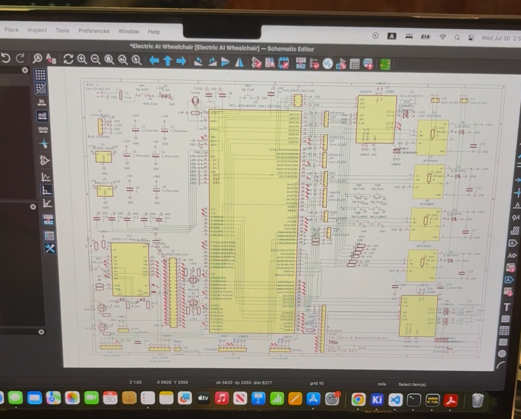Select the Text tool (T)
The height and width of the screenshot is (419, 521).
tap(507, 307)
